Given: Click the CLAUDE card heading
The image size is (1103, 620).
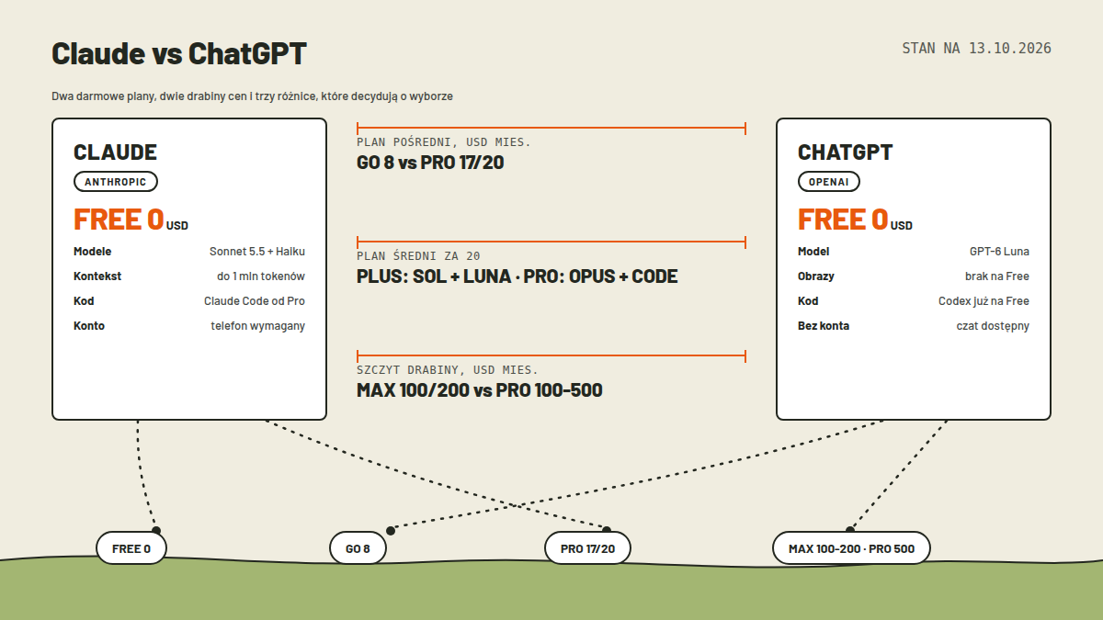Looking at the screenshot, I should (116, 152).
